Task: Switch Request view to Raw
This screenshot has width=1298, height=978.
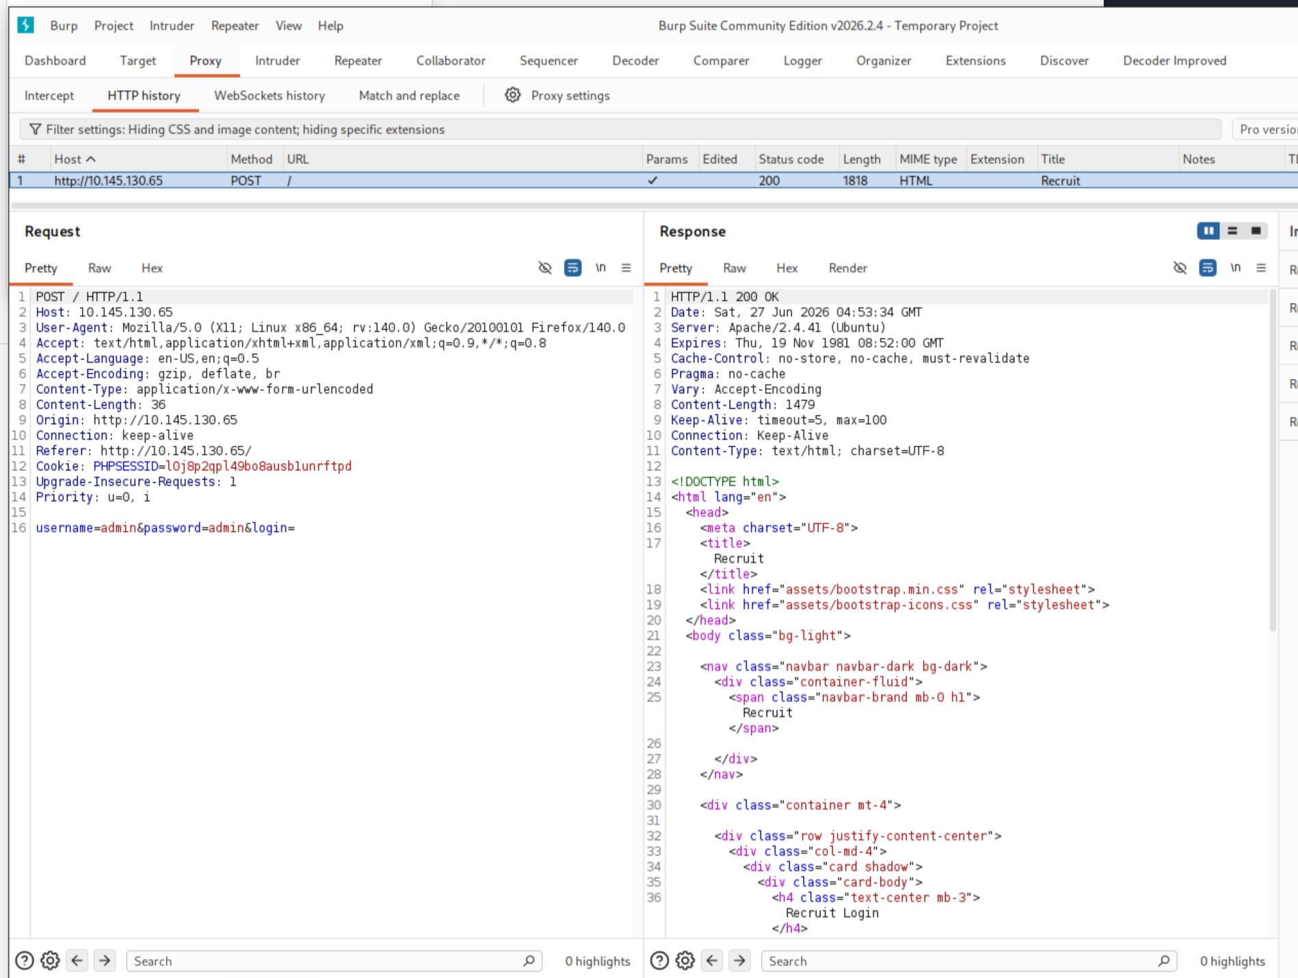Action: 99,268
